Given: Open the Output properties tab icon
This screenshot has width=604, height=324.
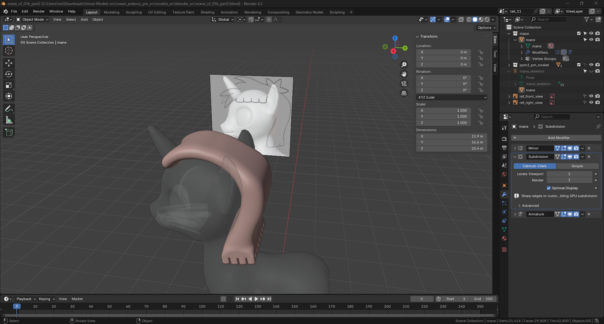Looking at the screenshot, I should pos(504,148).
